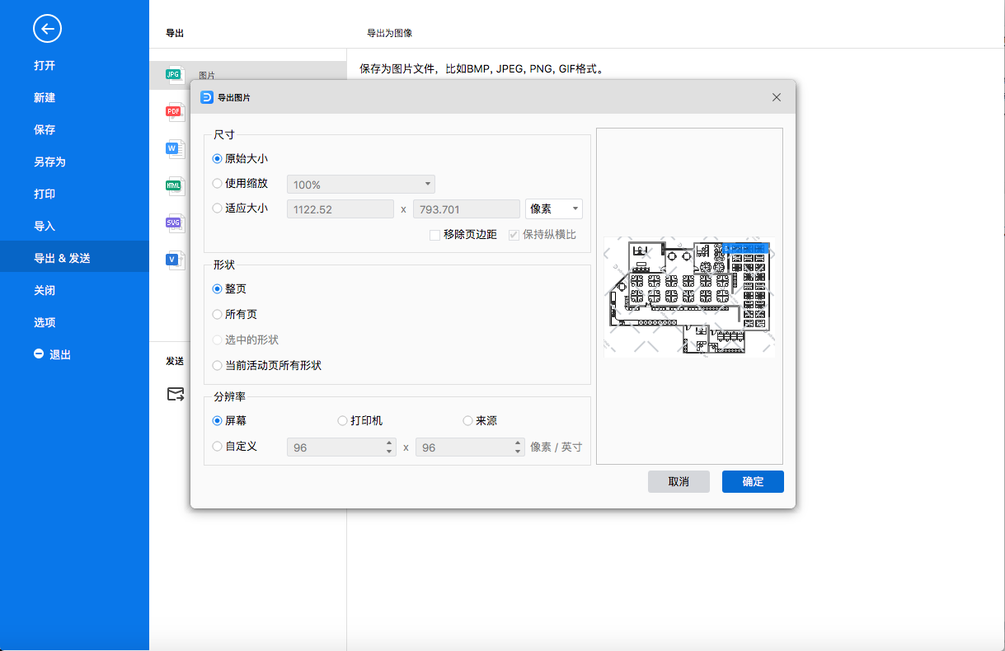Select 当前活动页所有形状 option
Image resolution: width=1005 pixels, height=651 pixels.
[218, 365]
